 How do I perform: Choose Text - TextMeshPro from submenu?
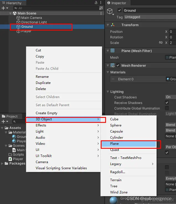126,158
